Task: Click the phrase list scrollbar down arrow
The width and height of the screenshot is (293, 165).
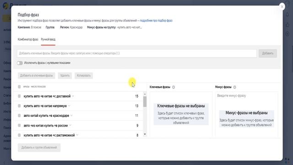Action: [145, 134]
